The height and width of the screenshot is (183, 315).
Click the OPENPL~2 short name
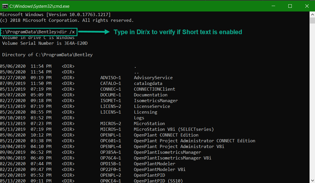point(111,175)
